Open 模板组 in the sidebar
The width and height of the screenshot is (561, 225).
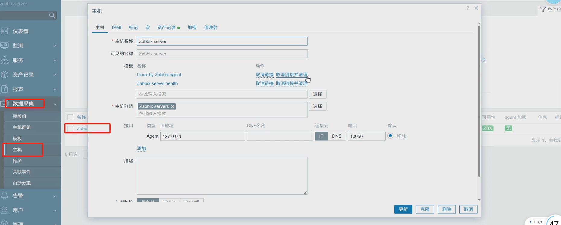click(x=19, y=116)
